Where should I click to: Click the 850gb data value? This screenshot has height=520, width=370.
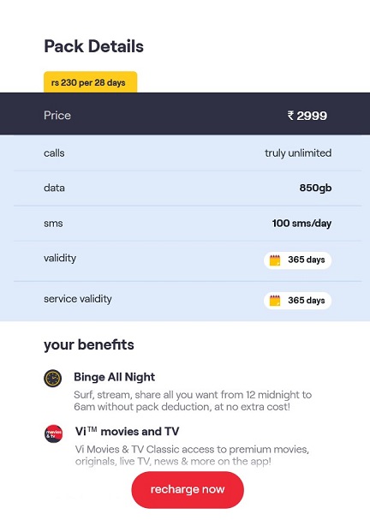[315, 188]
